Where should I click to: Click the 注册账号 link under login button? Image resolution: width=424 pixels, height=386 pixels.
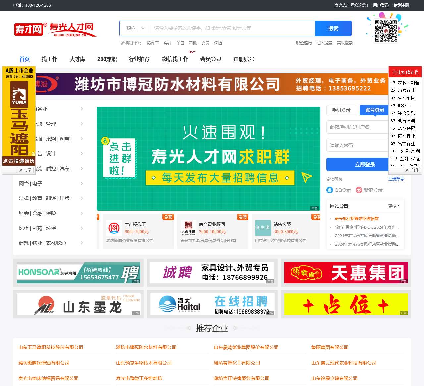(396, 179)
